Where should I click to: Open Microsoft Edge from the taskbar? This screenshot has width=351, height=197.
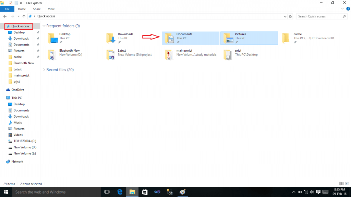tap(120, 192)
